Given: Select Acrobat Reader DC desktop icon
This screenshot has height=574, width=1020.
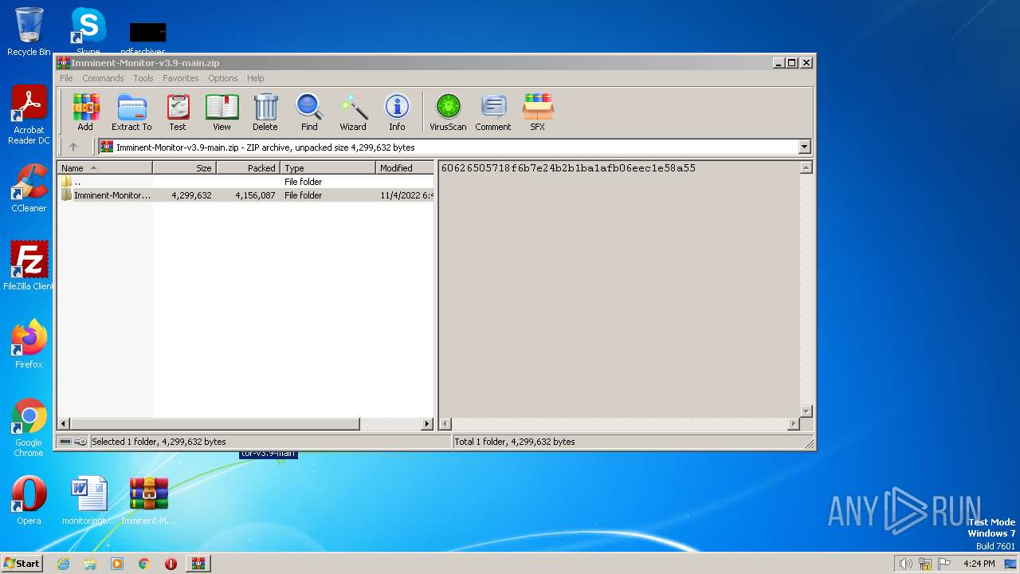Looking at the screenshot, I should [x=29, y=115].
